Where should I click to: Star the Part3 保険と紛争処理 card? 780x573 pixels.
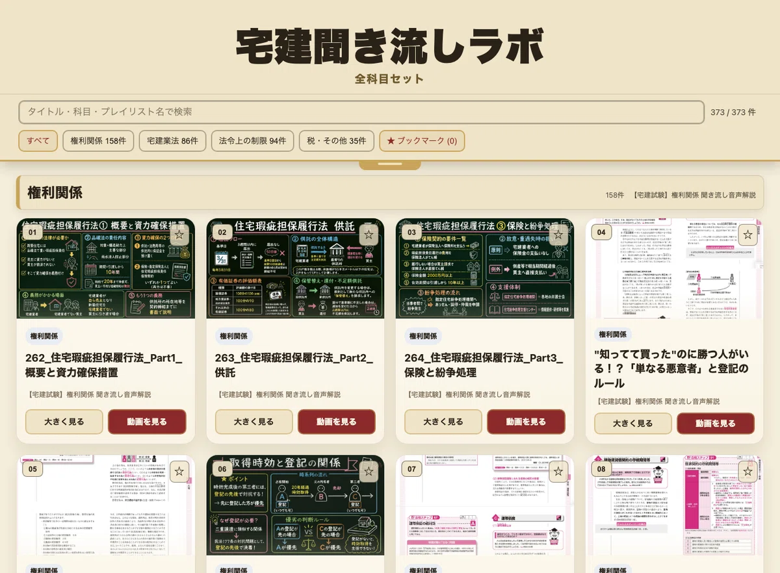coord(558,235)
